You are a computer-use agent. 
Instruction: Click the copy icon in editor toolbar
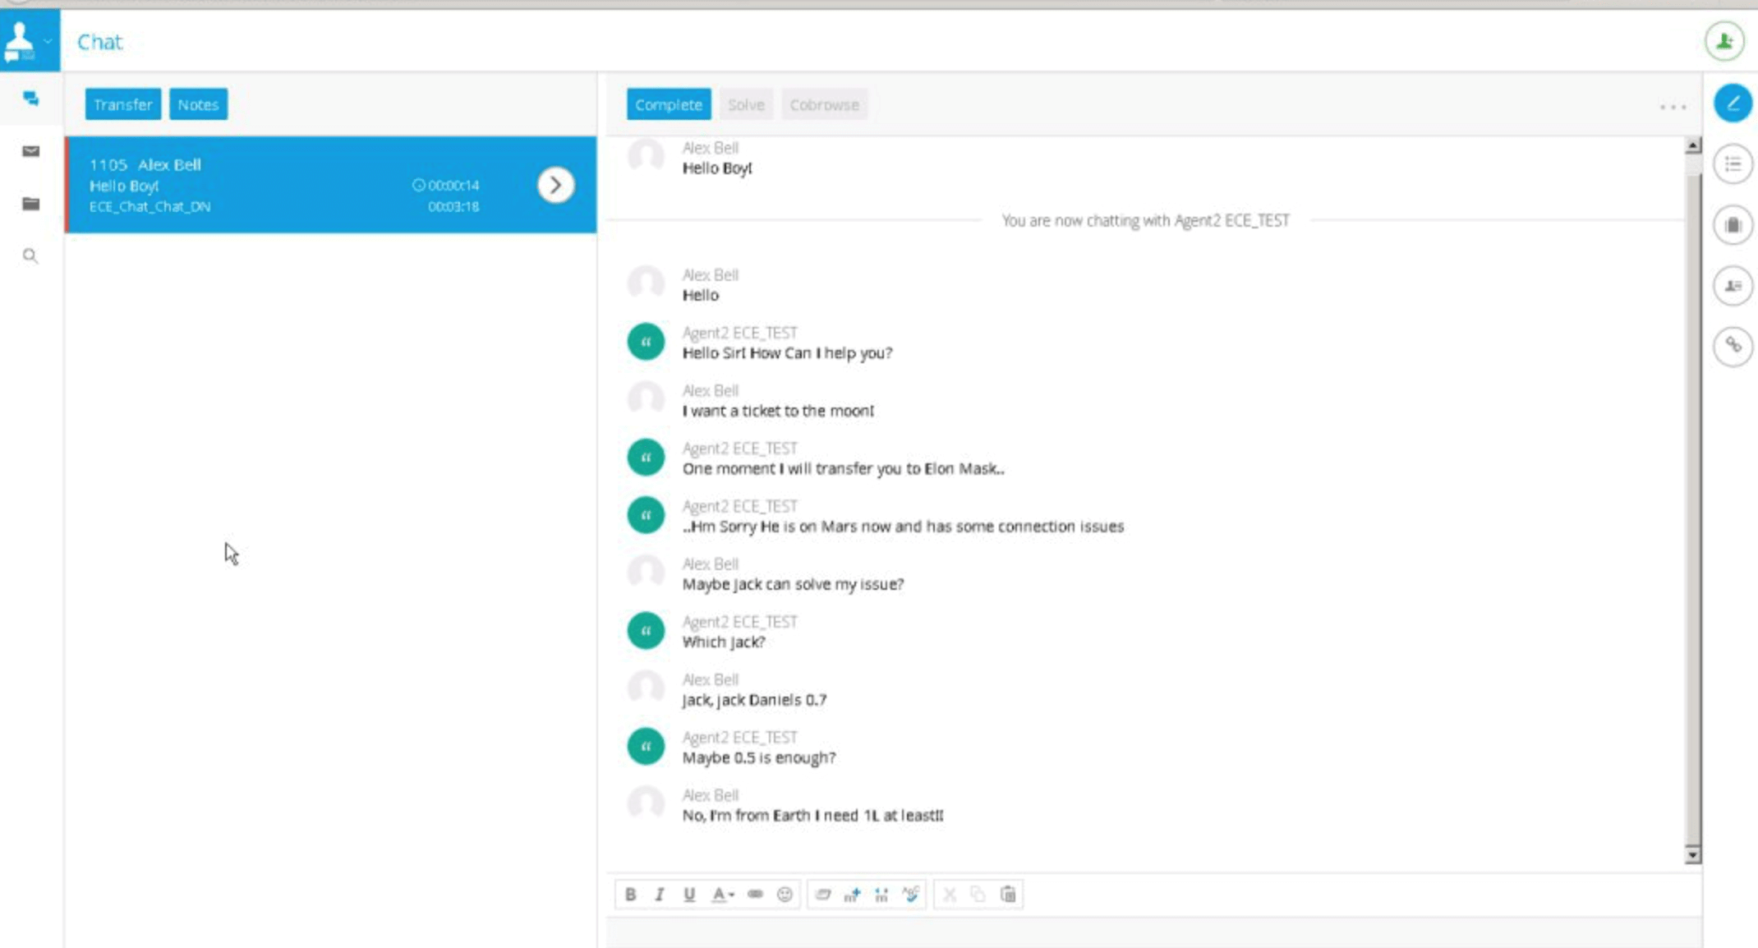pyautogui.click(x=978, y=895)
